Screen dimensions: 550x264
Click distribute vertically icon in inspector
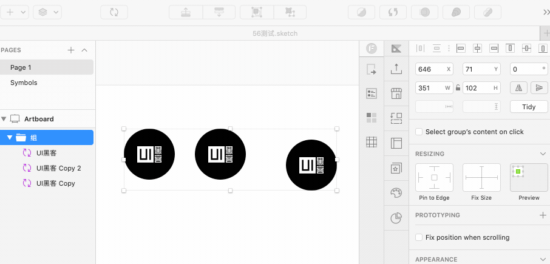tap(436, 49)
